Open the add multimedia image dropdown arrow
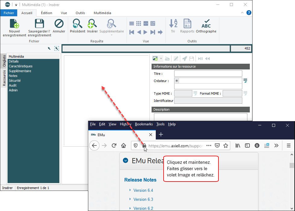The width and height of the screenshot is (295, 211). click(161, 59)
